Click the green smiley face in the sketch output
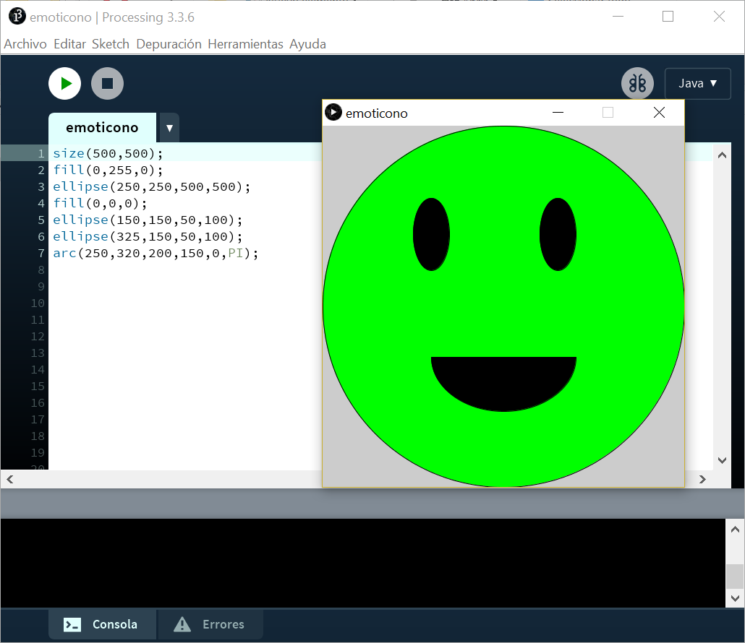Screen dimensions: 745x643 (x=503, y=303)
